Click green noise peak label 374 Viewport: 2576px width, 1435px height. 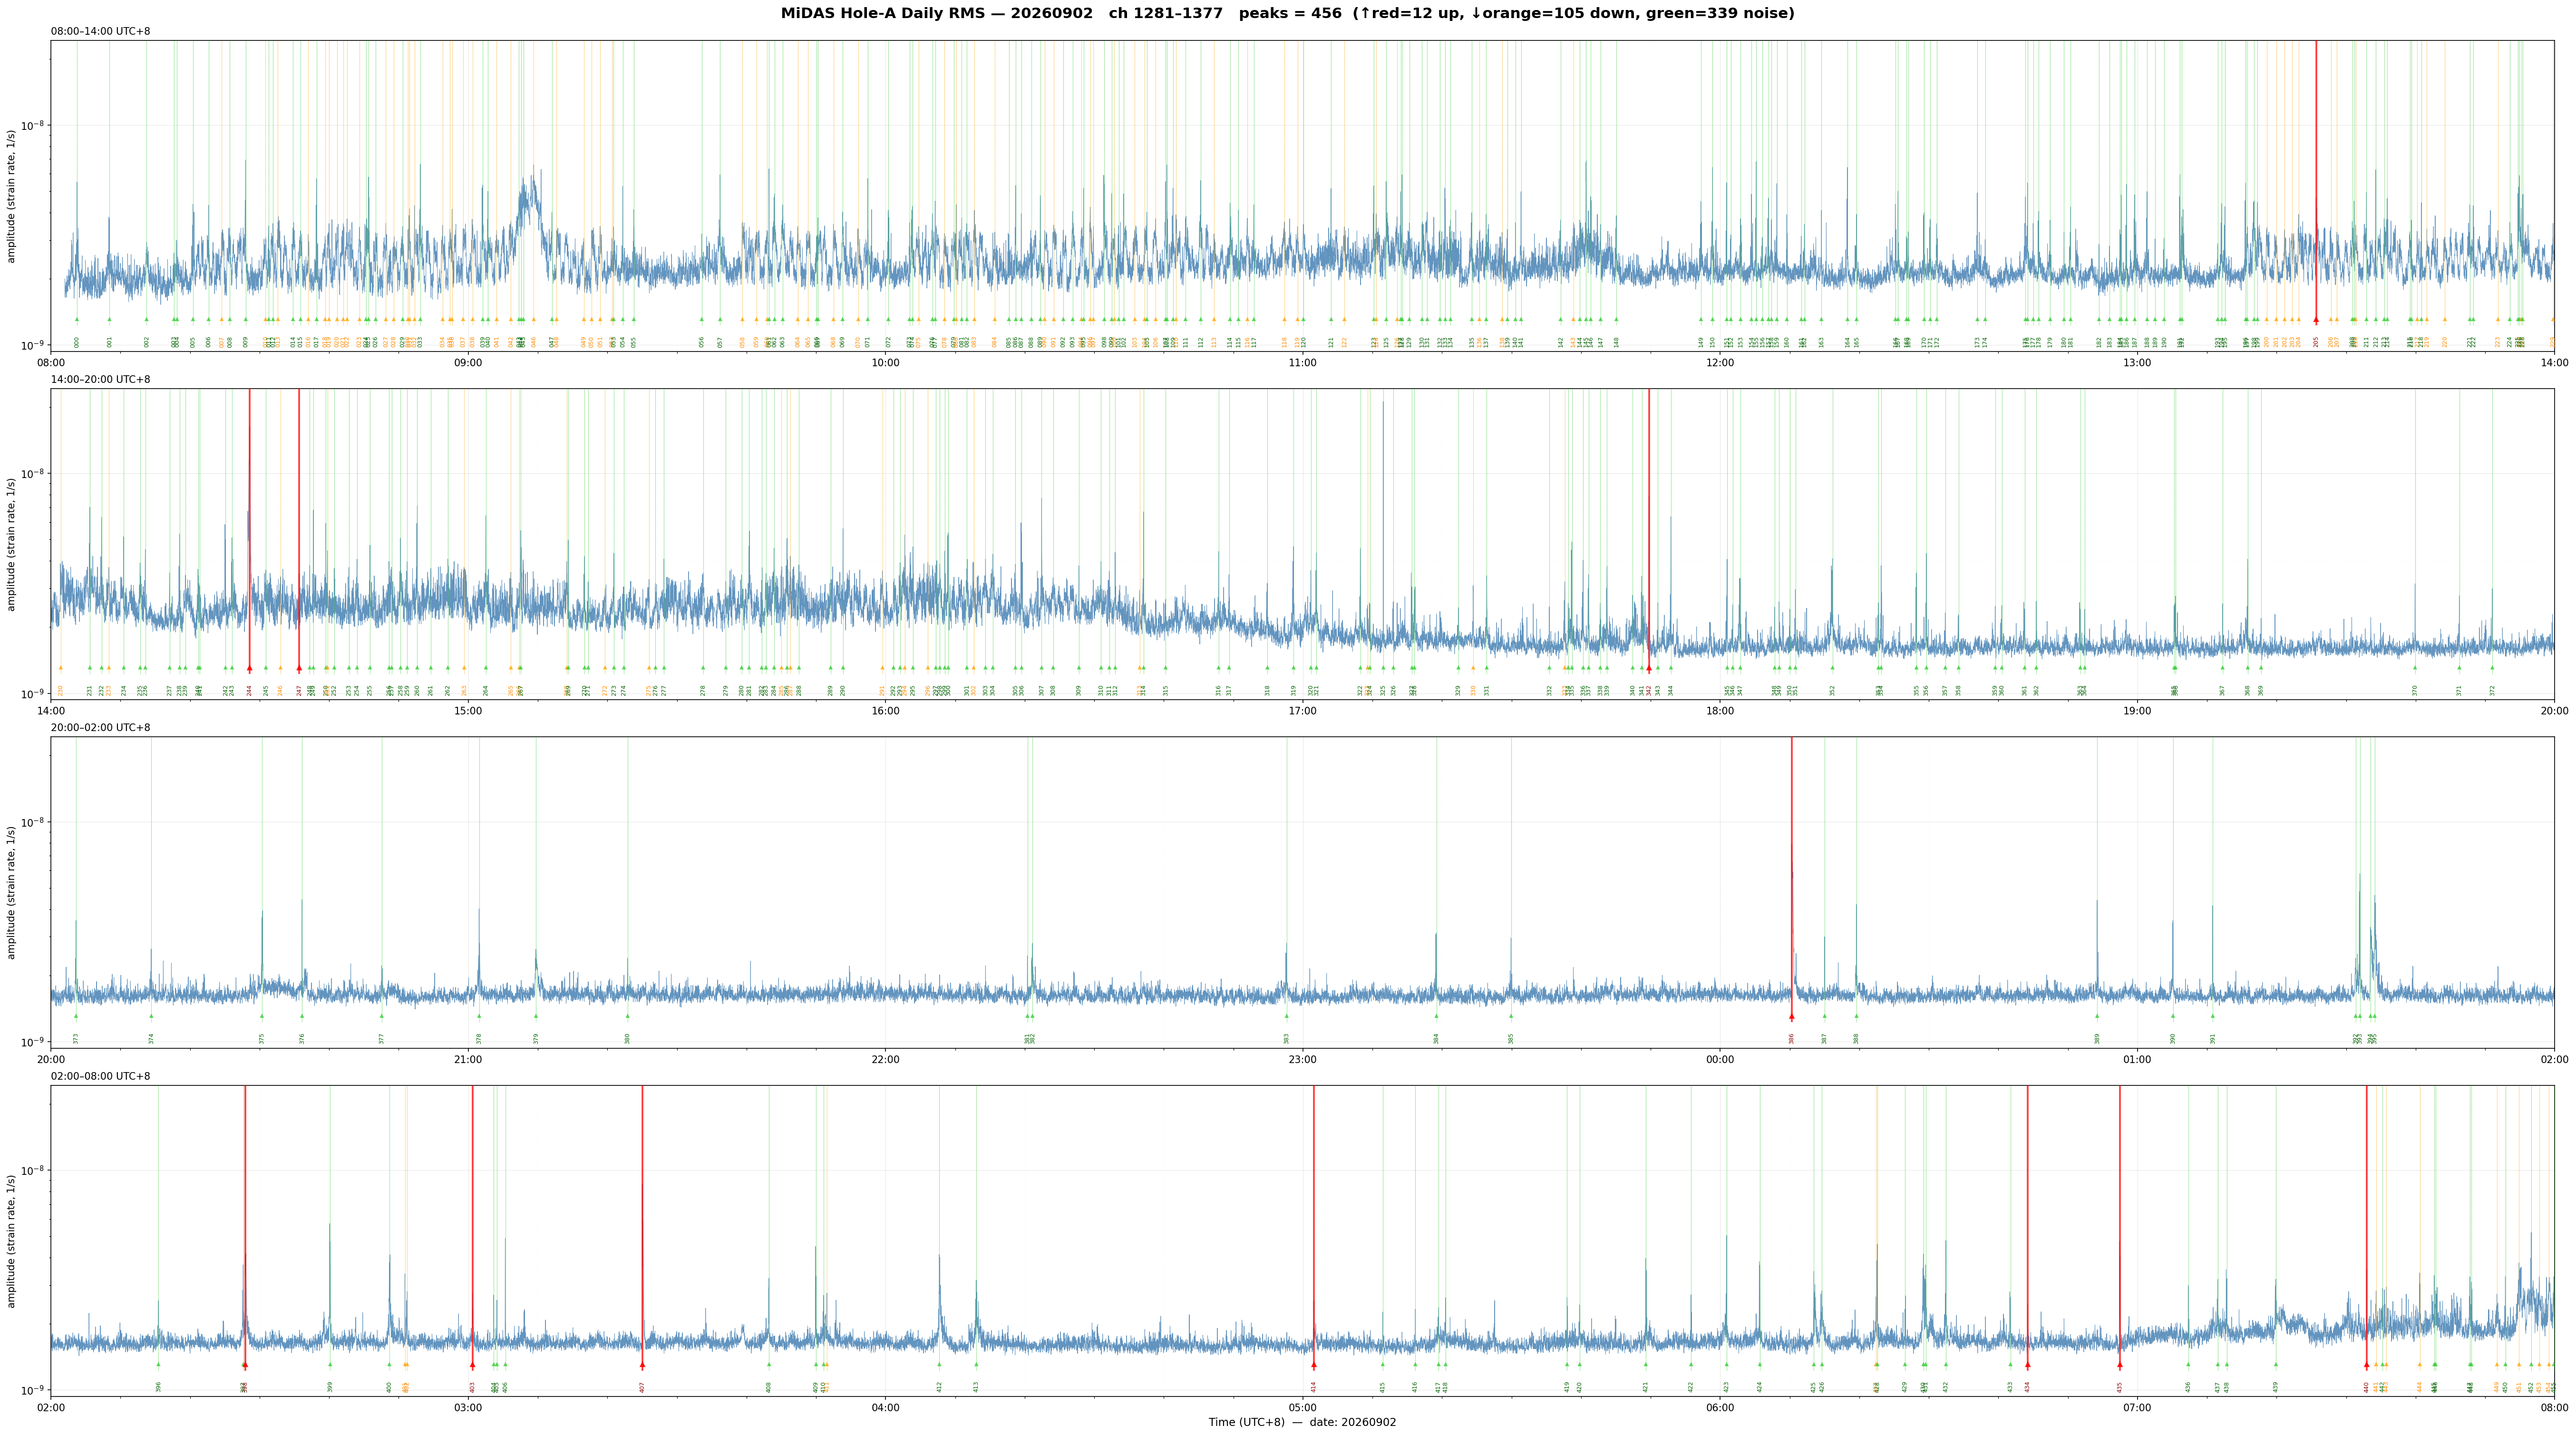click(x=151, y=1038)
